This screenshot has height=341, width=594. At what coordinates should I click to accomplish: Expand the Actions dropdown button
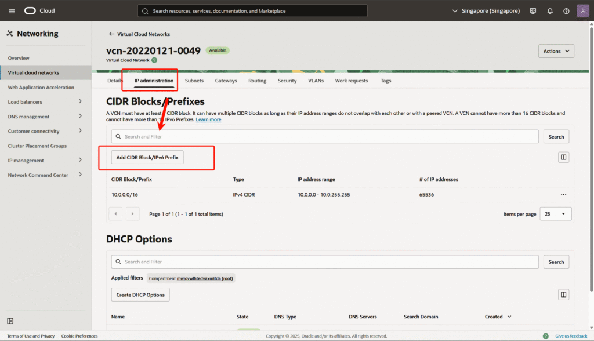[556, 51]
